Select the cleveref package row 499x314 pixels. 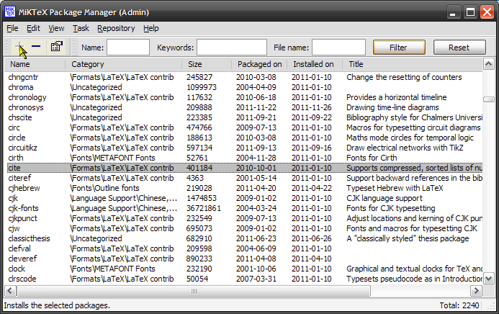(x=243, y=259)
